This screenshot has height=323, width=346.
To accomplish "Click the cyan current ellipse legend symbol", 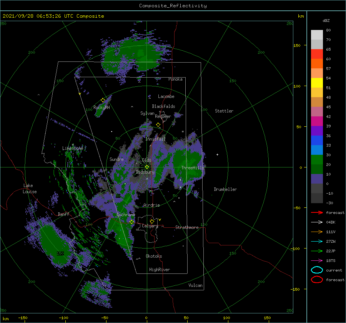I will pos(317,270).
